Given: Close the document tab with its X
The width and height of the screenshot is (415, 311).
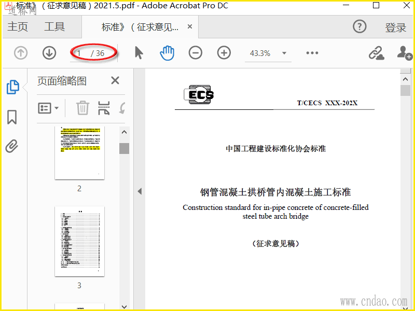Looking at the screenshot, I should [190, 26].
